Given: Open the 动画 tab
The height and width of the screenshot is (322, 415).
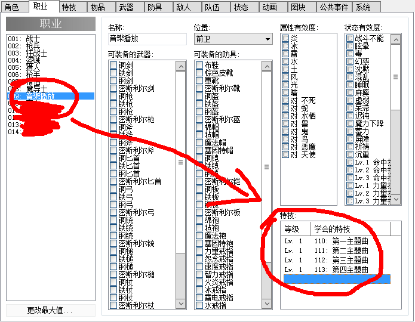Looking at the screenshot, I should (x=273, y=7).
